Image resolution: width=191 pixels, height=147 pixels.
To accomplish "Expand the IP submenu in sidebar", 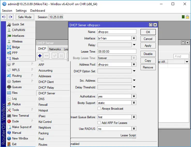I will 21,64.
